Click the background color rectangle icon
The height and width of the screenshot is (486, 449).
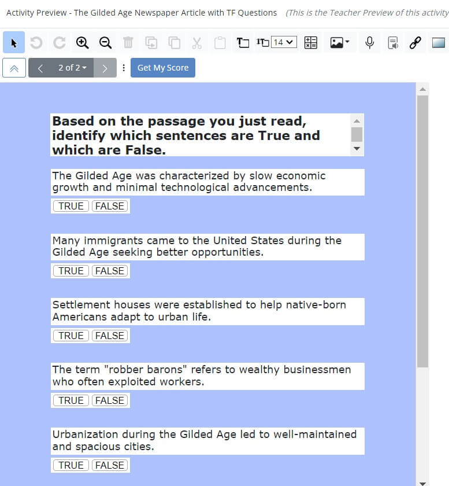coord(439,42)
